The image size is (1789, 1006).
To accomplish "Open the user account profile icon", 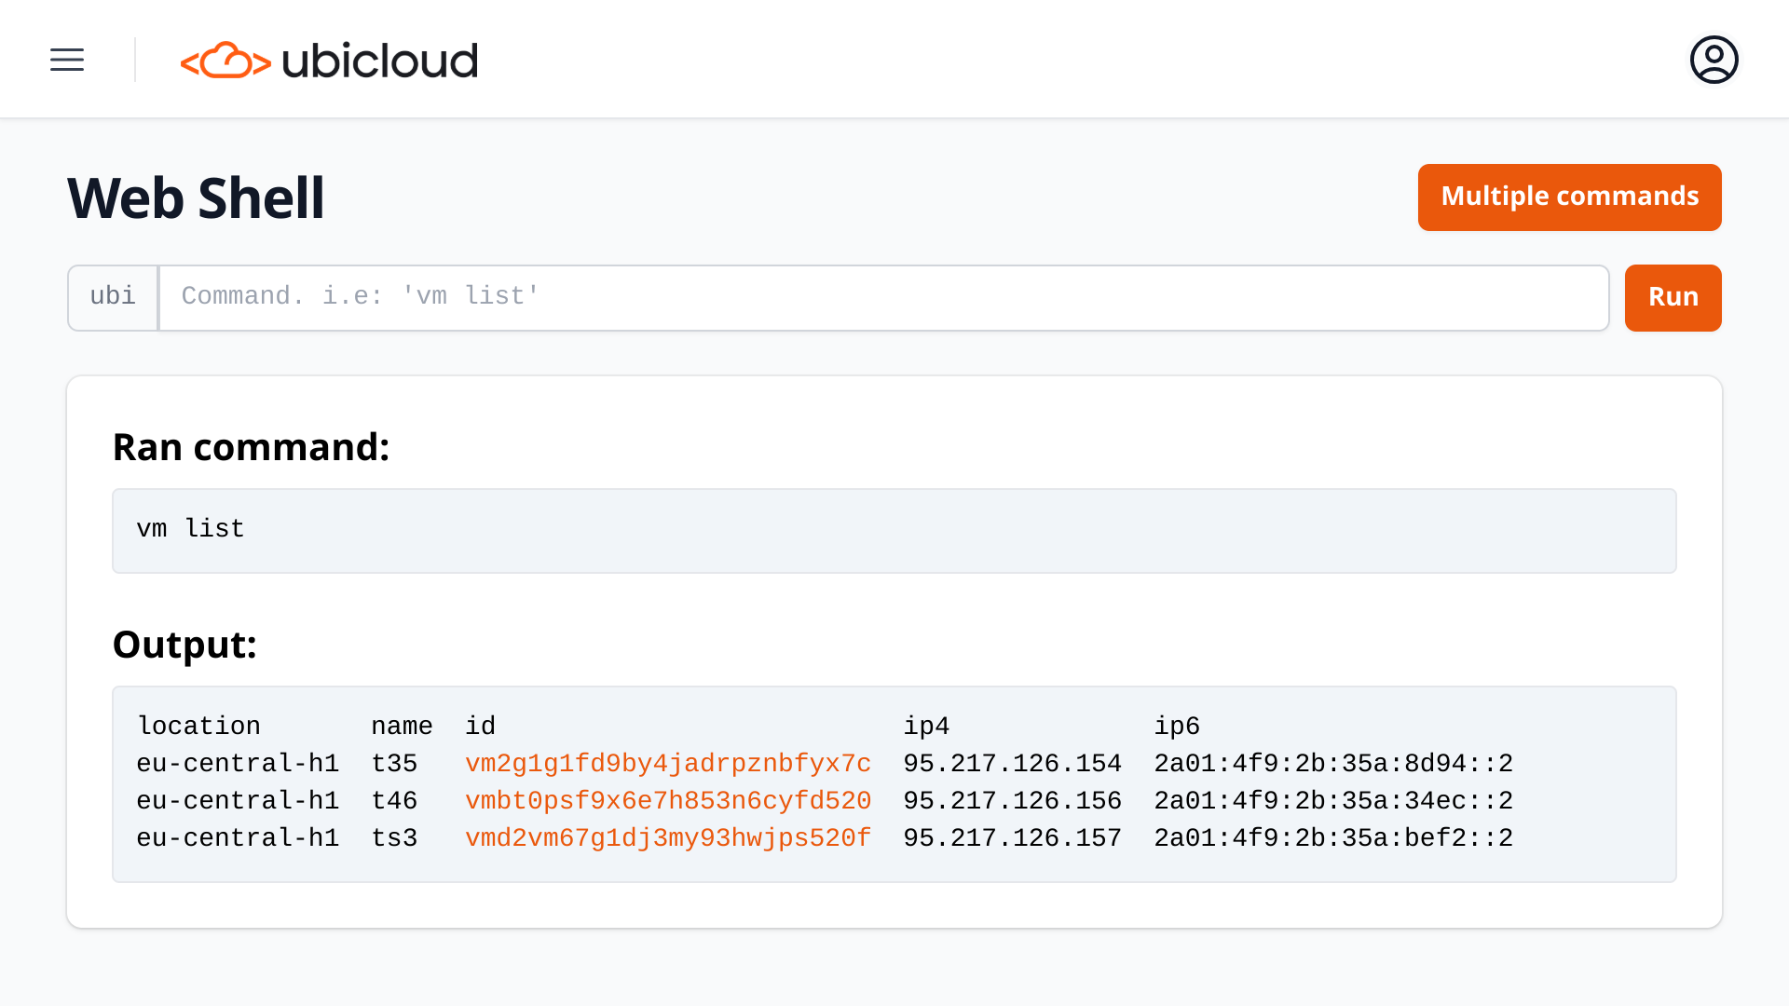I will point(1714,60).
